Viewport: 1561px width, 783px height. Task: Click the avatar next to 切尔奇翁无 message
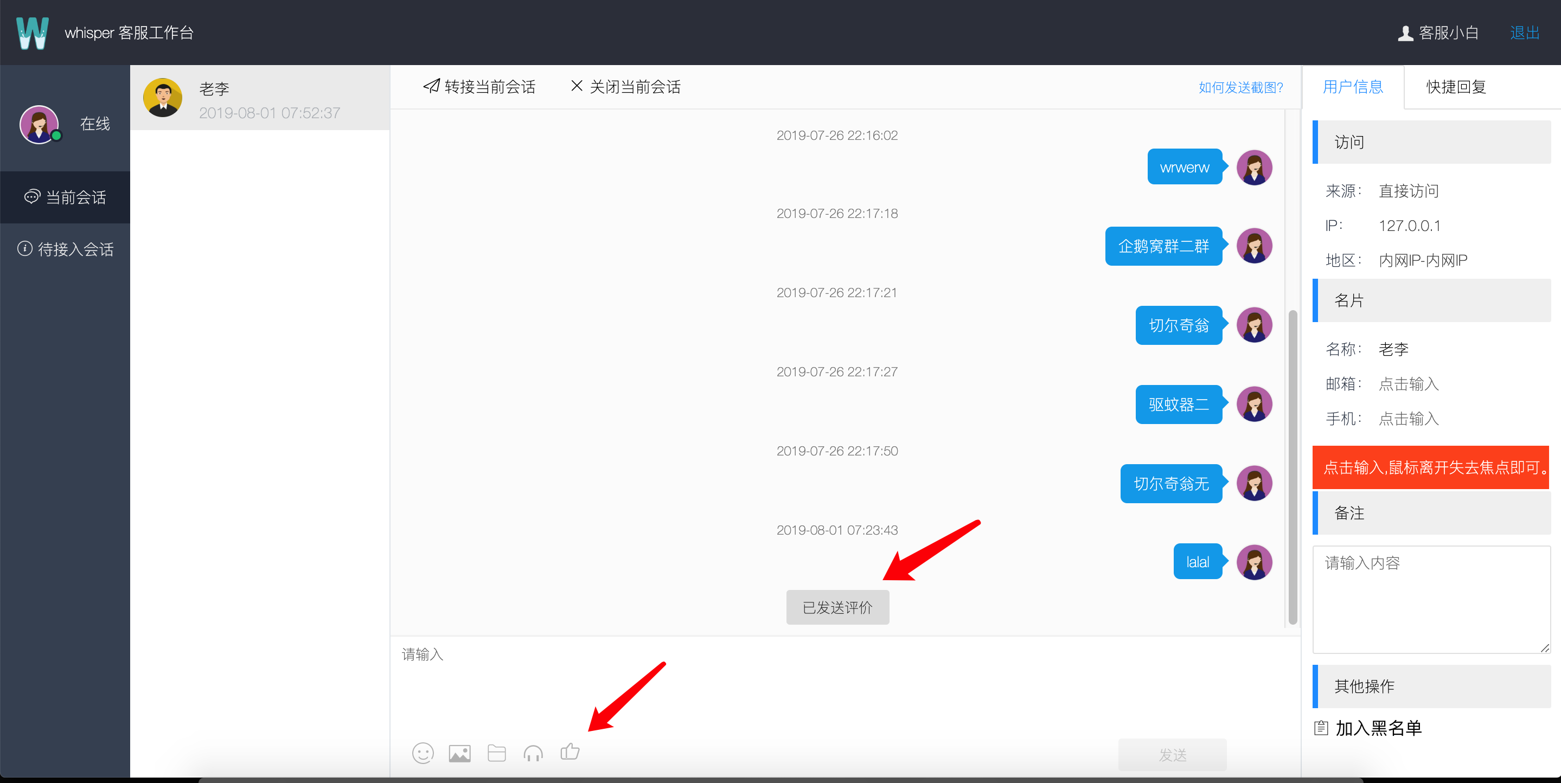point(1254,484)
